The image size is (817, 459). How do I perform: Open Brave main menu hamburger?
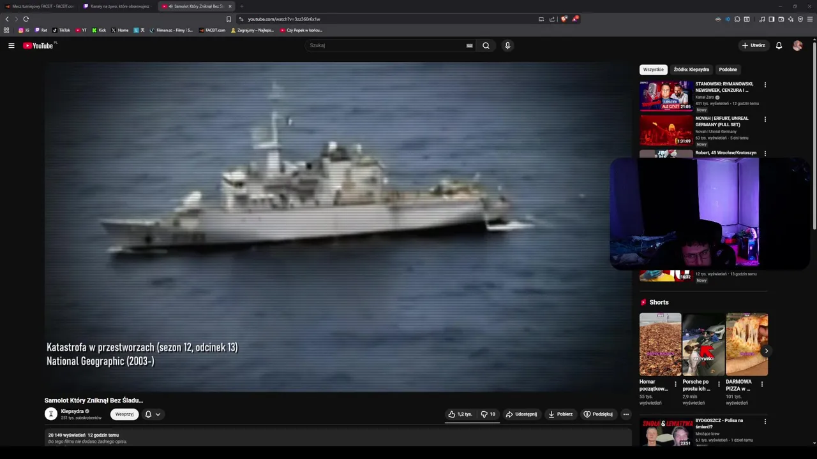tap(810, 19)
